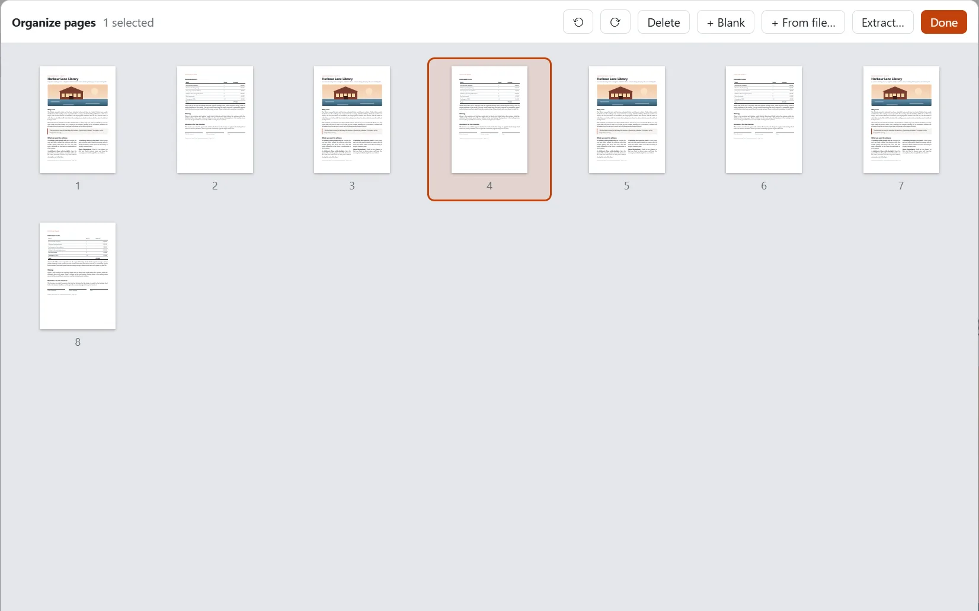The image size is (979, 611).
Task: Select the page 8 thumbnail
Action: 78,276
